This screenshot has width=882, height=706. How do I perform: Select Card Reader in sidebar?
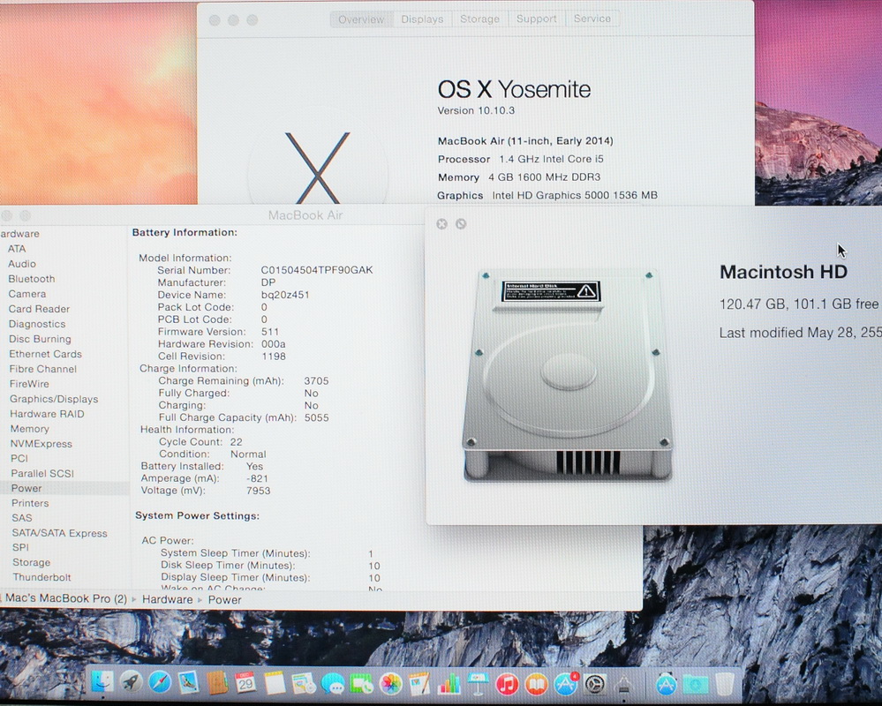coord(39,309)
